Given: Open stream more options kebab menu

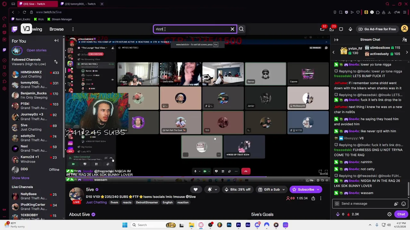Looking at the screenshot, I should coord(320,198).
